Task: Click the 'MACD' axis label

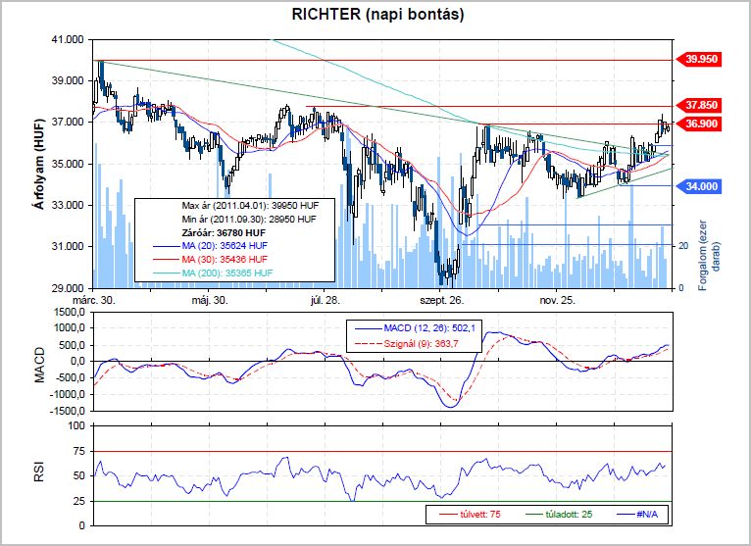Action: click(x=39, y=365)
